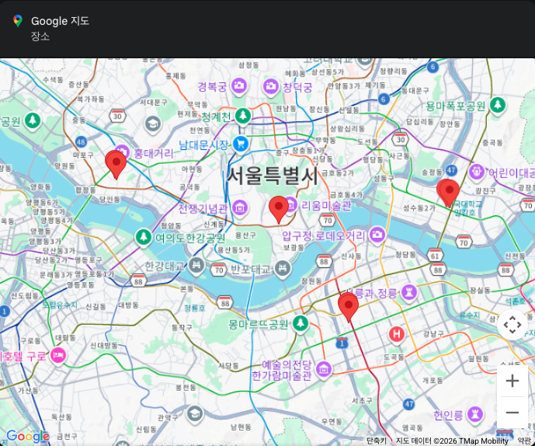Click the 장소 subtitle in the header

click(40, 36)
